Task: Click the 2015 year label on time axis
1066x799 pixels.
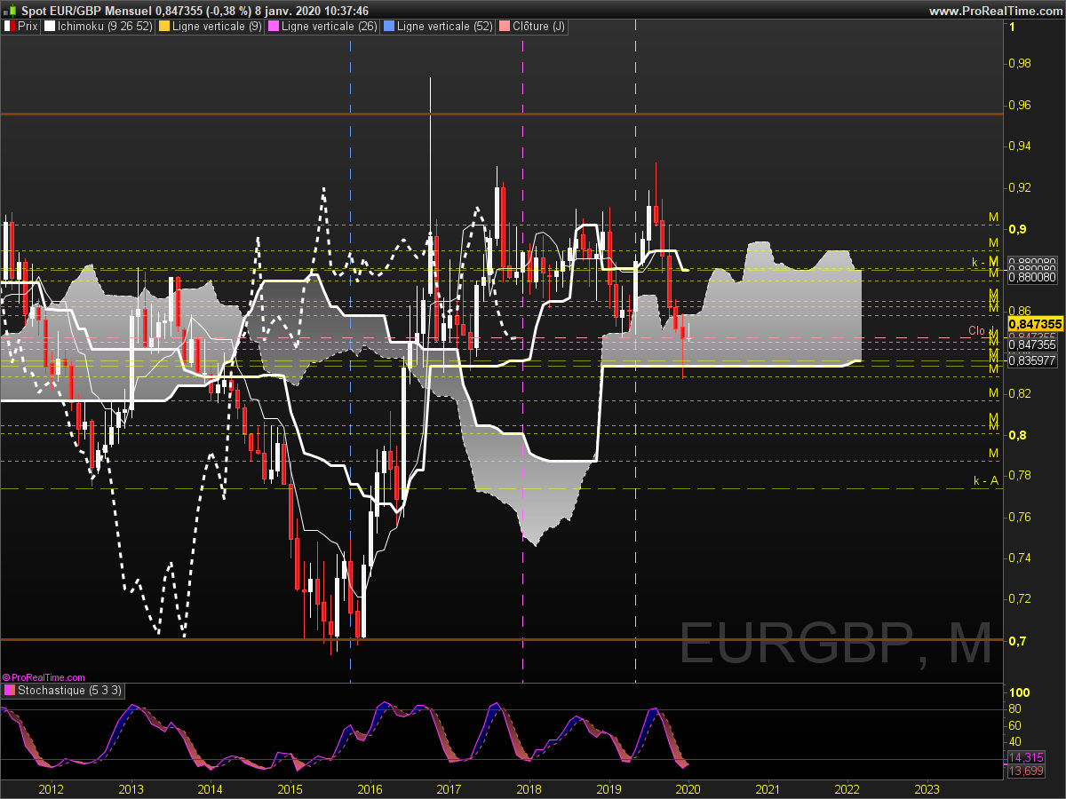Action: click(290, 788)
